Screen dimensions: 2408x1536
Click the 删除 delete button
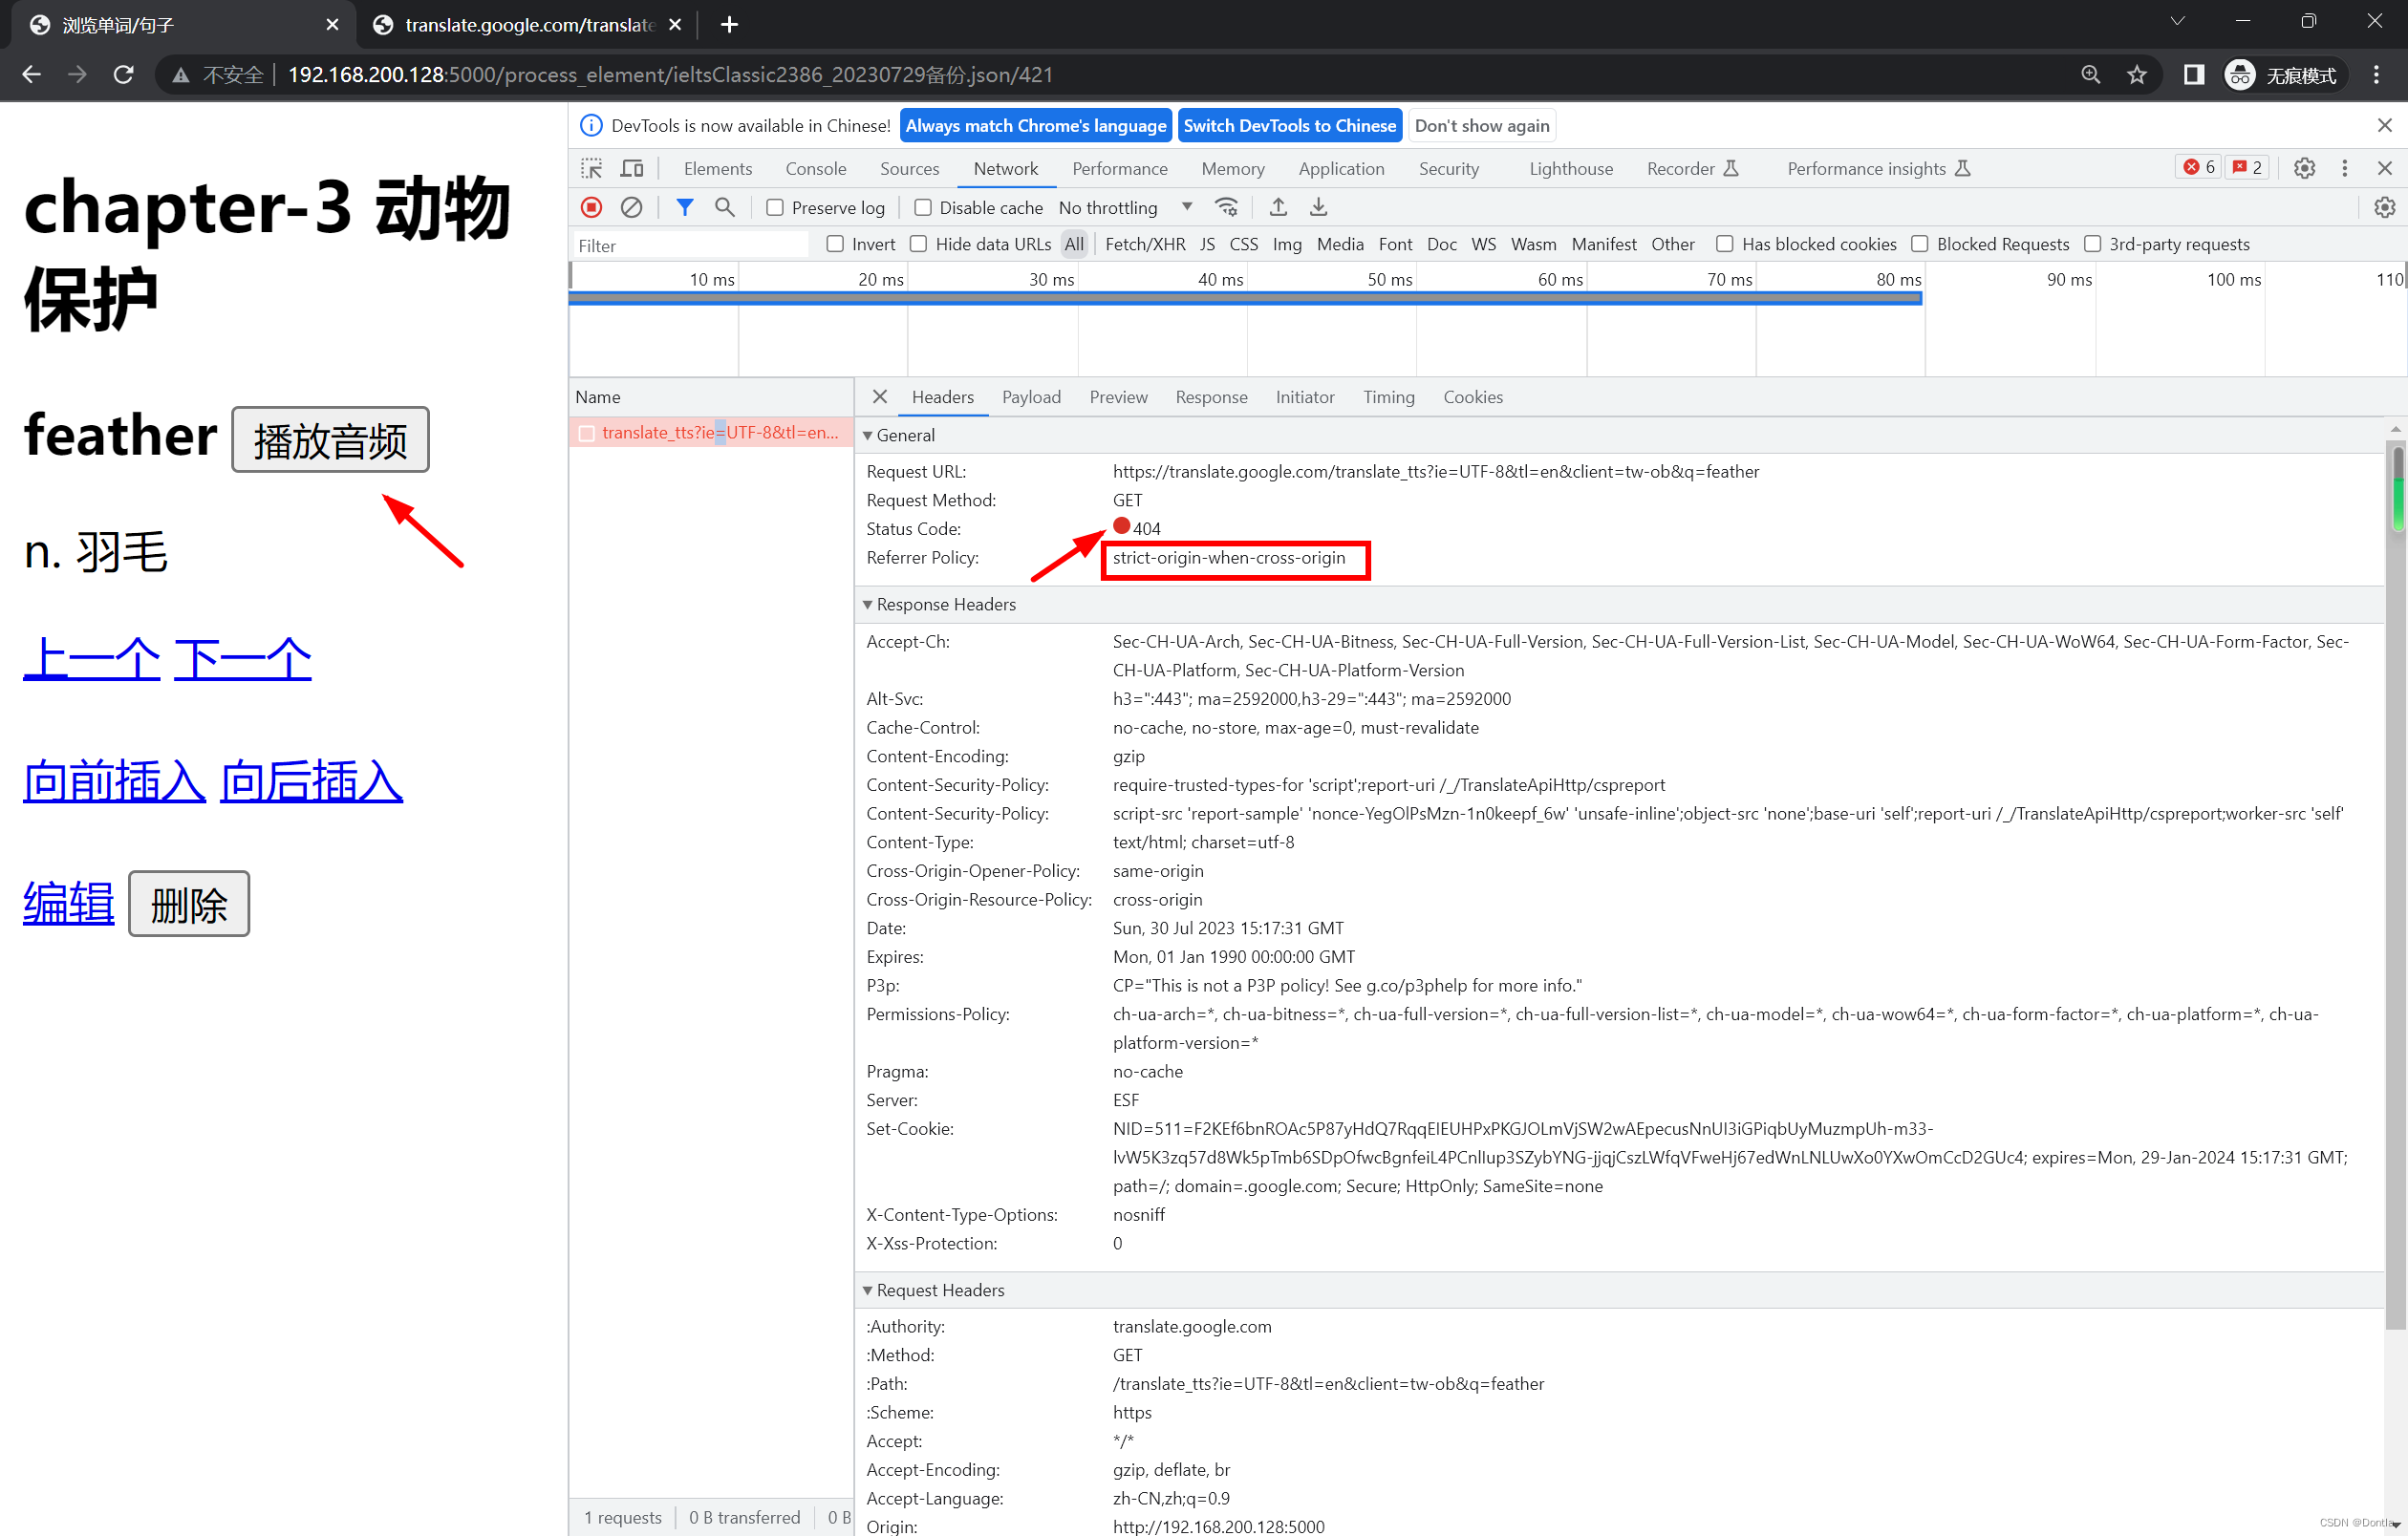189,905
